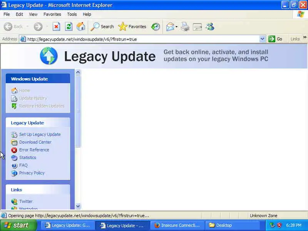Click the Legacy Update globe logo
The width and height of the screenshot is (308, 231).
tap(49, 56)
